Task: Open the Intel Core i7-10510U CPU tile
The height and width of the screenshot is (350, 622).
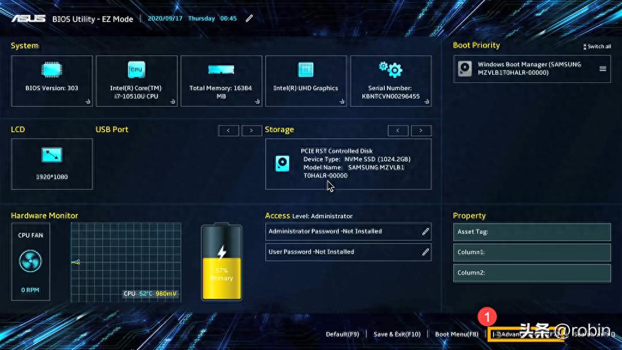Action: pos(136,81)
